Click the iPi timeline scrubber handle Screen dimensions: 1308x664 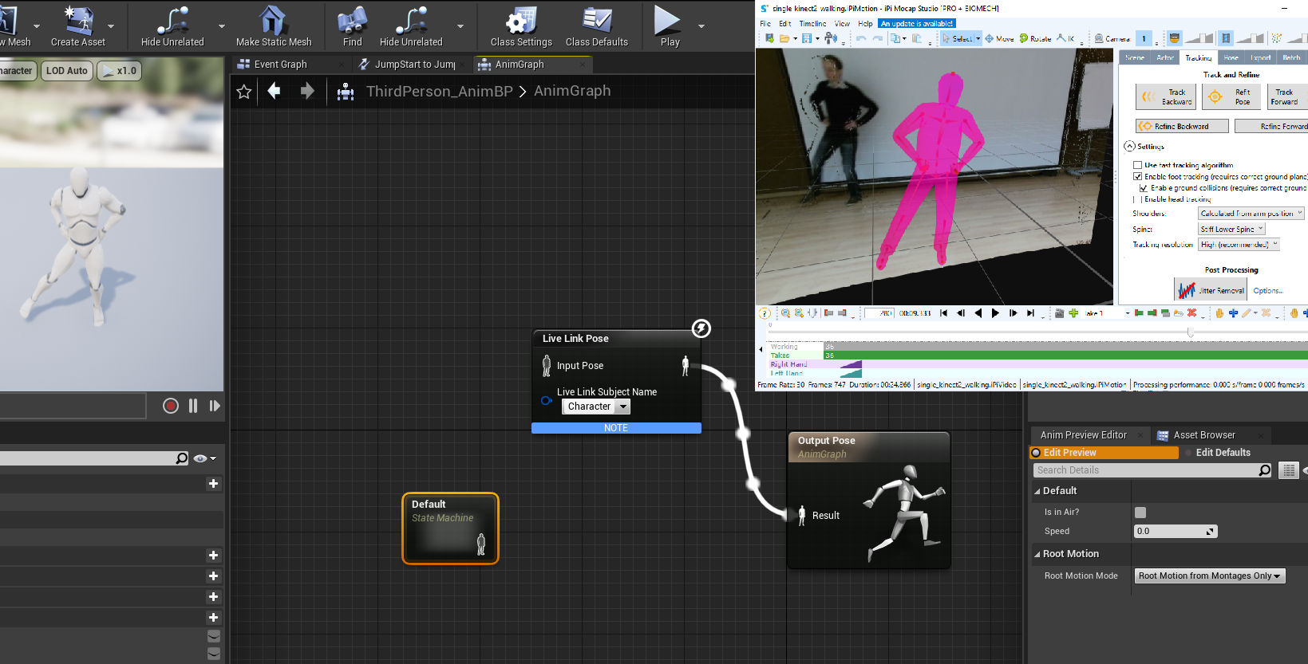click(1190, 332)
